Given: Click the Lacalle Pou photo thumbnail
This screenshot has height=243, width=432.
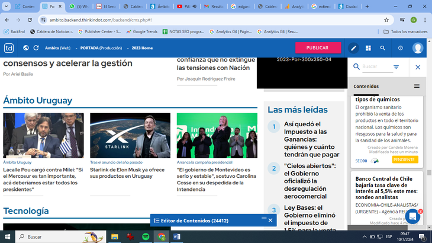Looking at the screenshot, I should 44,136.
